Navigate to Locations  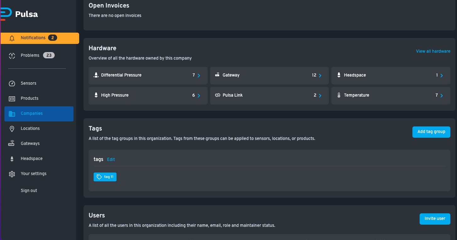click(39, 128)
